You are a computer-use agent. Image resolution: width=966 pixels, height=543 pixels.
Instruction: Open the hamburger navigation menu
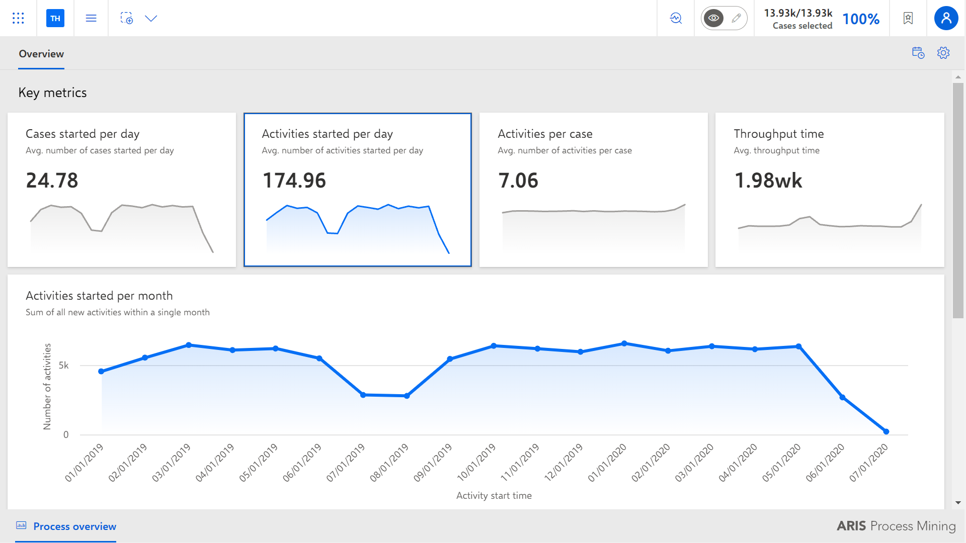[x=91, y=18]
